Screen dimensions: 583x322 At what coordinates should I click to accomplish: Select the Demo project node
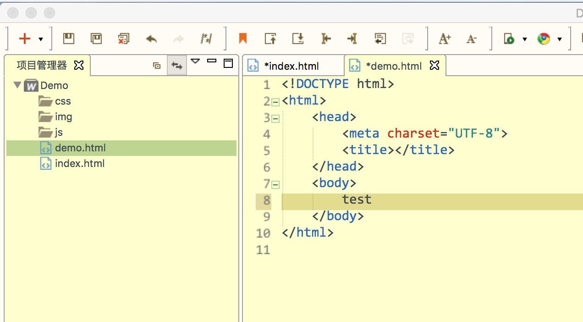tap(54, 85)
